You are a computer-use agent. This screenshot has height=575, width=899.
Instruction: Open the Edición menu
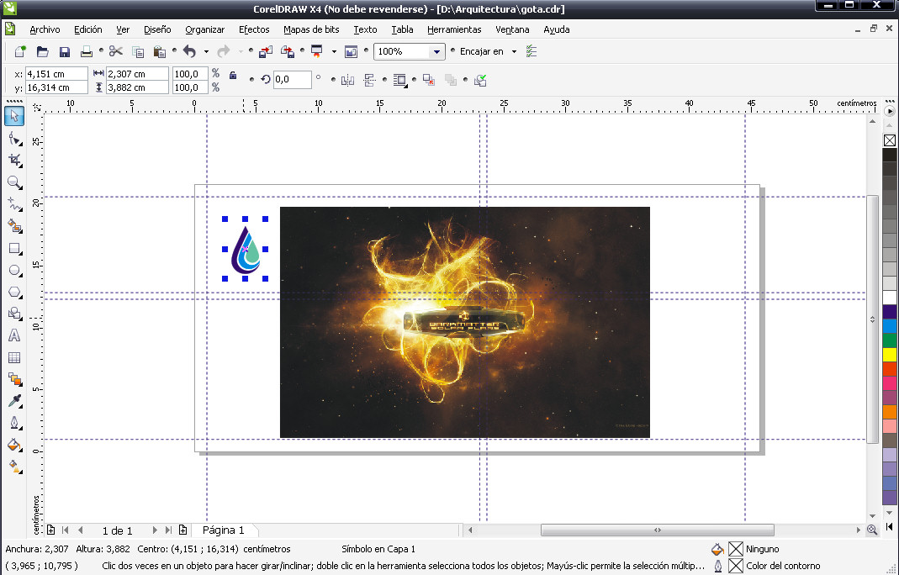coord(88,29)
